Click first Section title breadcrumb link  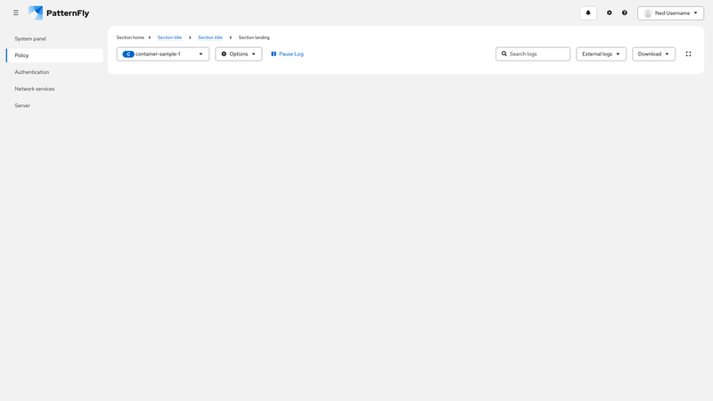[x=169, y=37]
